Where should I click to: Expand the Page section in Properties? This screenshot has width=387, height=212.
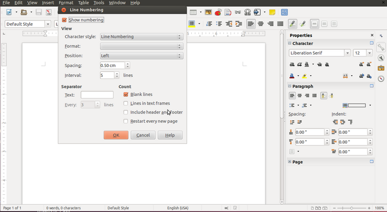coord(290,162)
